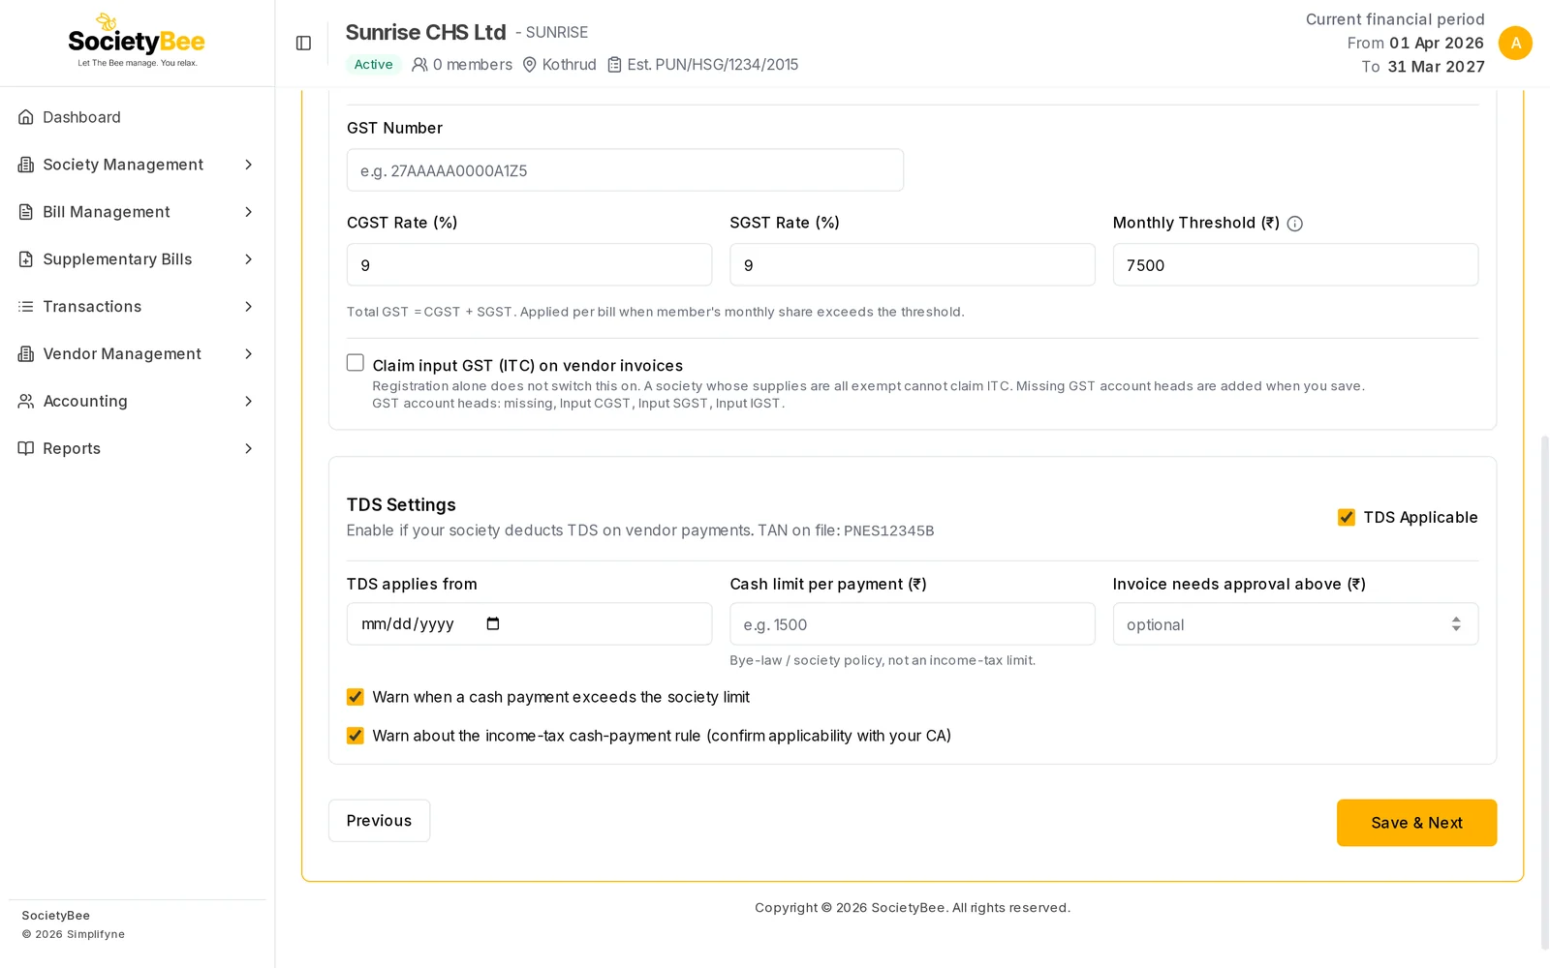Click the CGST Rate (%) field
The image size is (1550, 968).
point(529,265)
